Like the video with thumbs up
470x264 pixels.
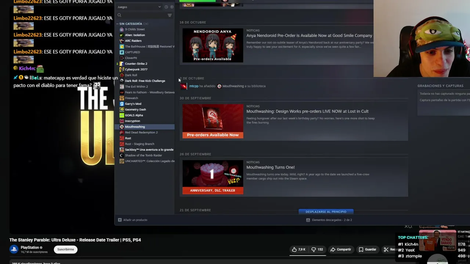(x=299, y=249)
